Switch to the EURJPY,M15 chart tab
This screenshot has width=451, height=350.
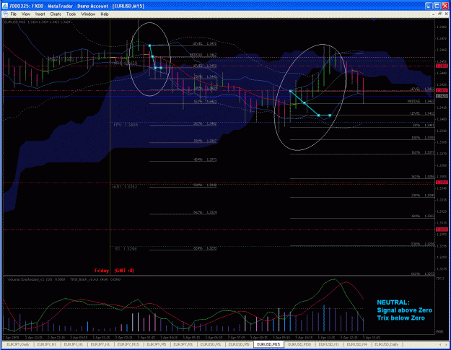pos(128,344)
